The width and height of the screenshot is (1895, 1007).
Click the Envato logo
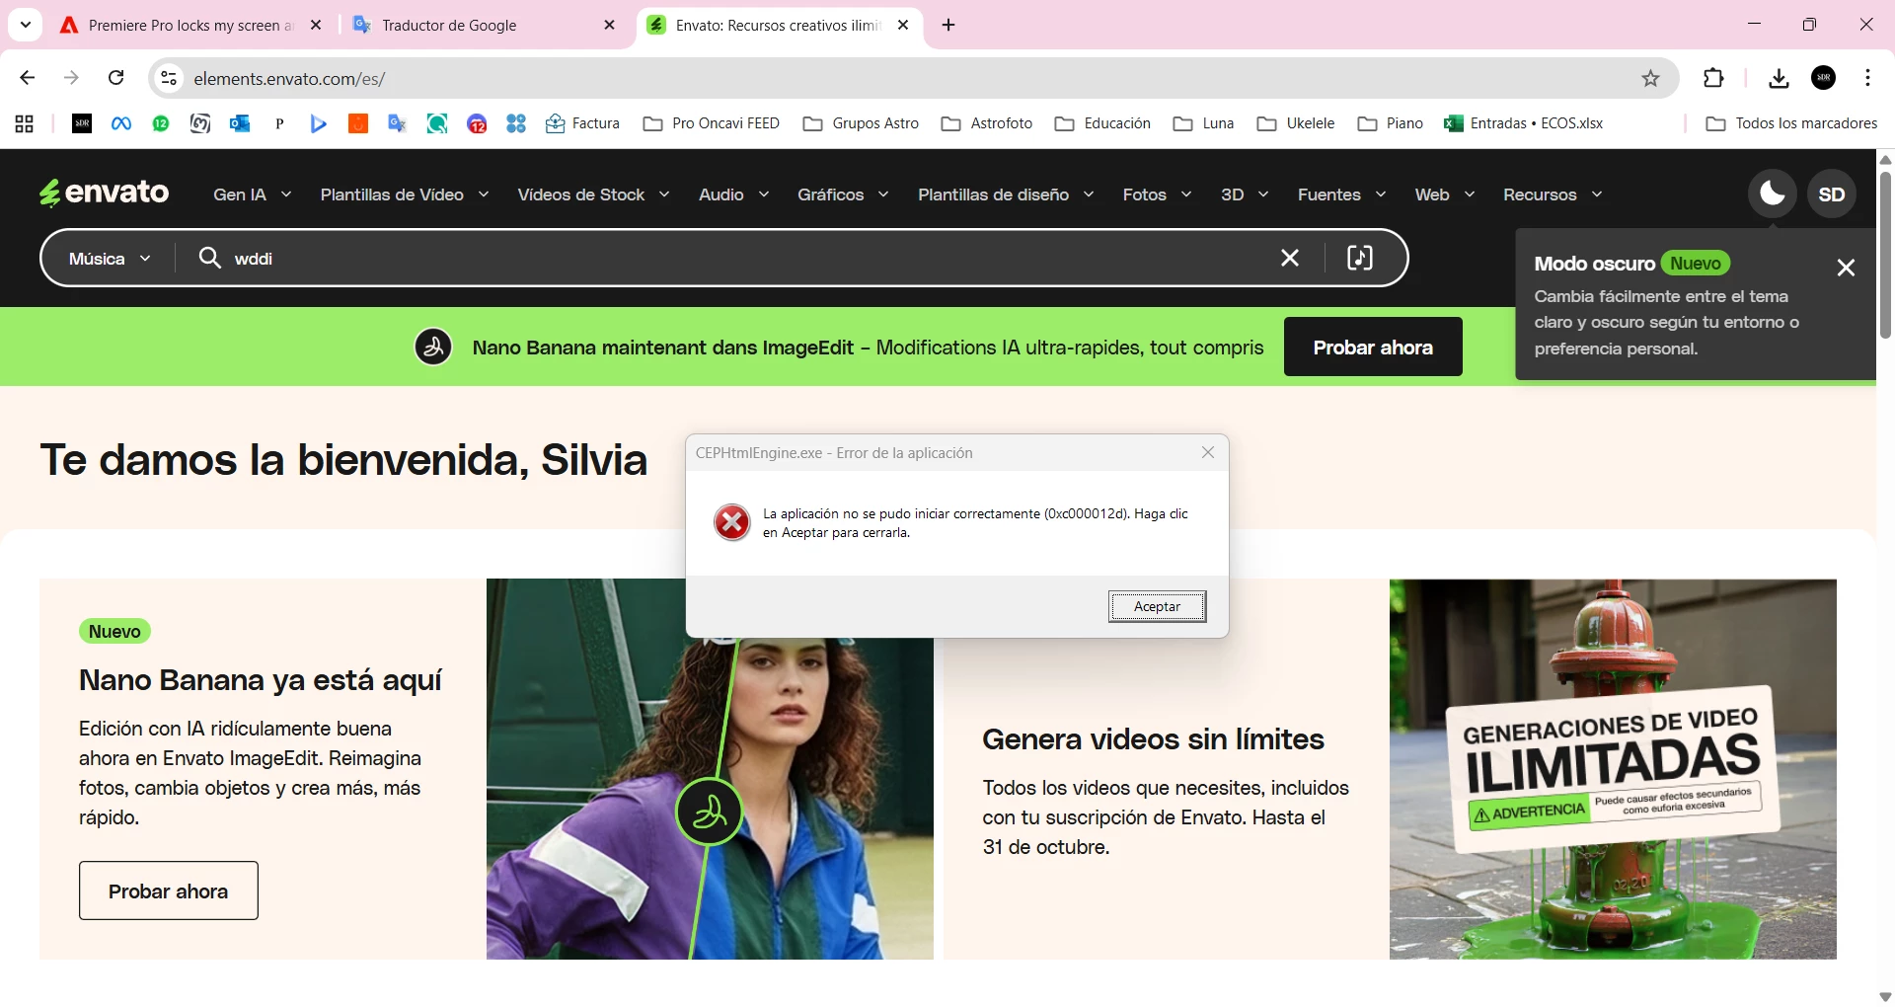click(104, 193)
